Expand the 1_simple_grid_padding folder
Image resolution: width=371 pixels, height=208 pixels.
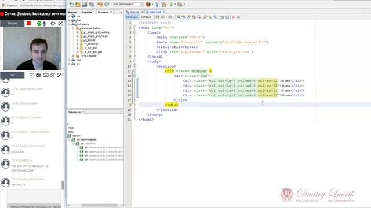[x=77, y=32]
